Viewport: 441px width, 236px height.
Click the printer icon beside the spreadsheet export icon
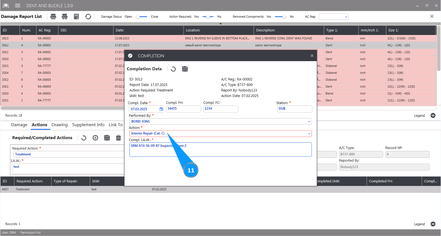click(x=65, y=17)
